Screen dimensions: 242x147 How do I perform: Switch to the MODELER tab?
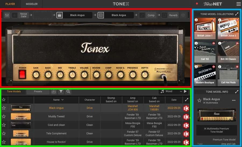pos(32,4)
